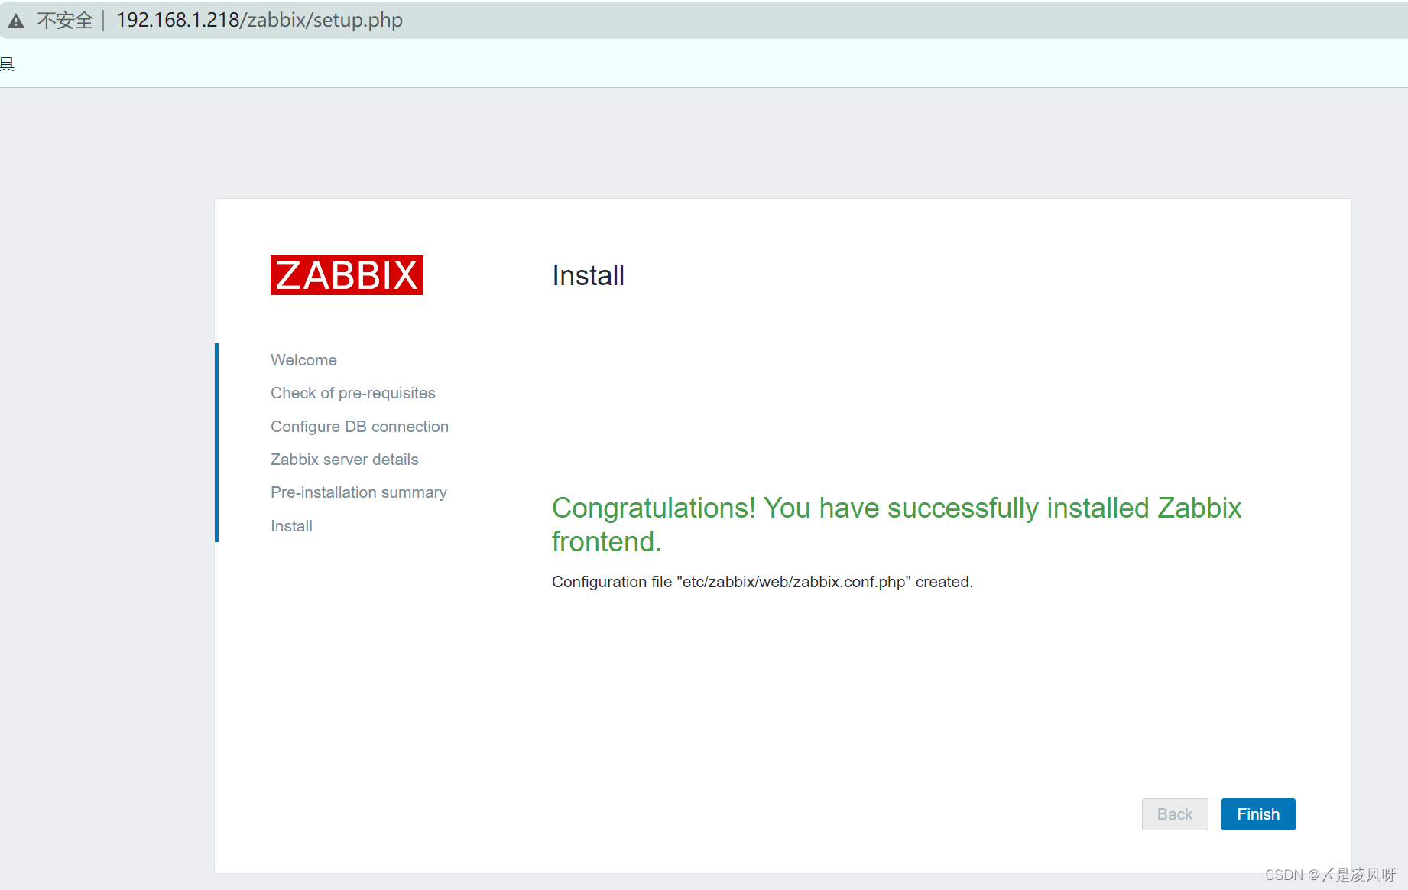
Task: Select the Zabbix server details step
Action: pos(345,460)
